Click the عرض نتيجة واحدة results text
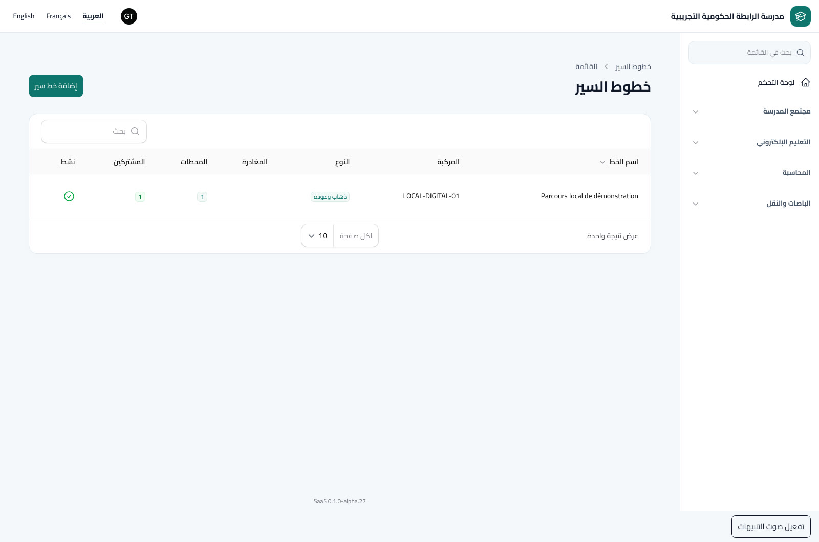 coord(613,236)
